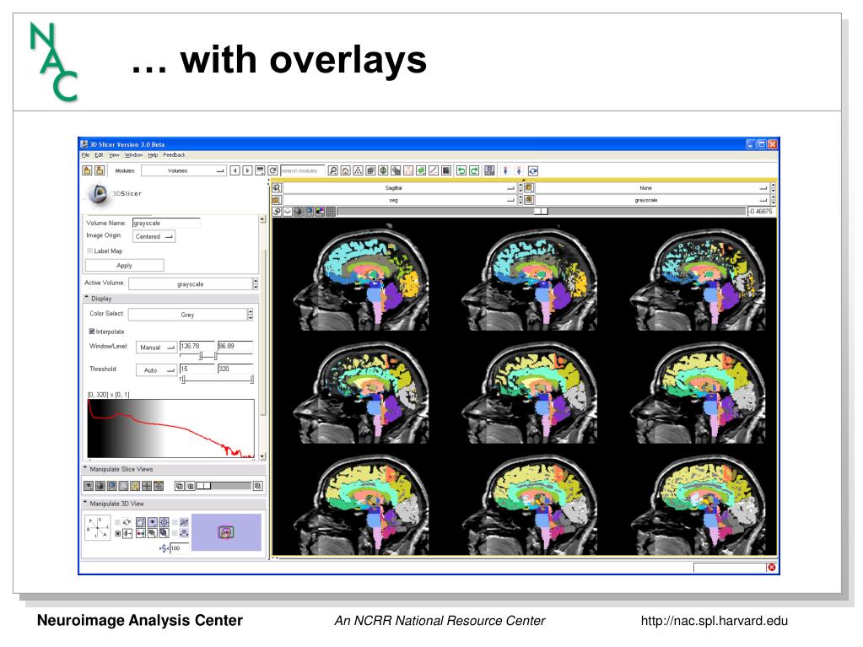The image size is (863, 647).
Task: Click the crosshair icon in Manipulate Slice Views
Action: pos(147,486)
